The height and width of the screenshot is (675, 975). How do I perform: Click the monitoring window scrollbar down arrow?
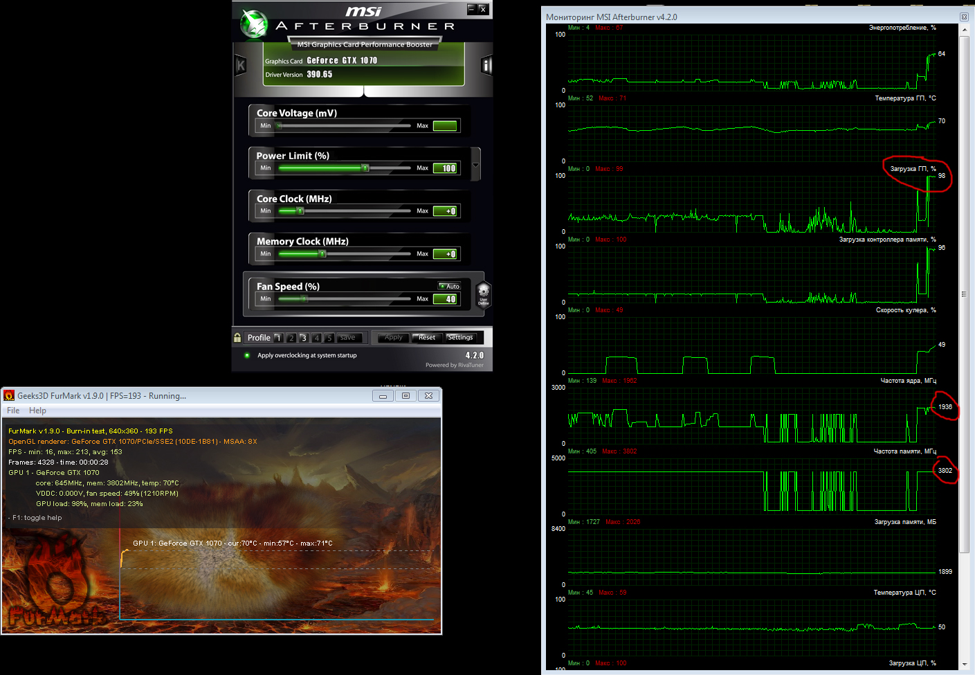(965, 665)
